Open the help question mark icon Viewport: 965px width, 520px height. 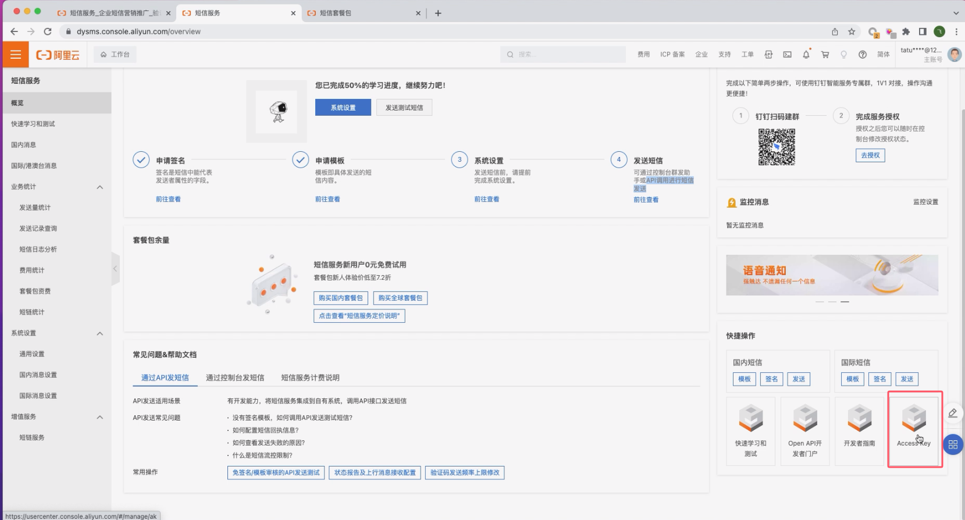pos(863,55)
